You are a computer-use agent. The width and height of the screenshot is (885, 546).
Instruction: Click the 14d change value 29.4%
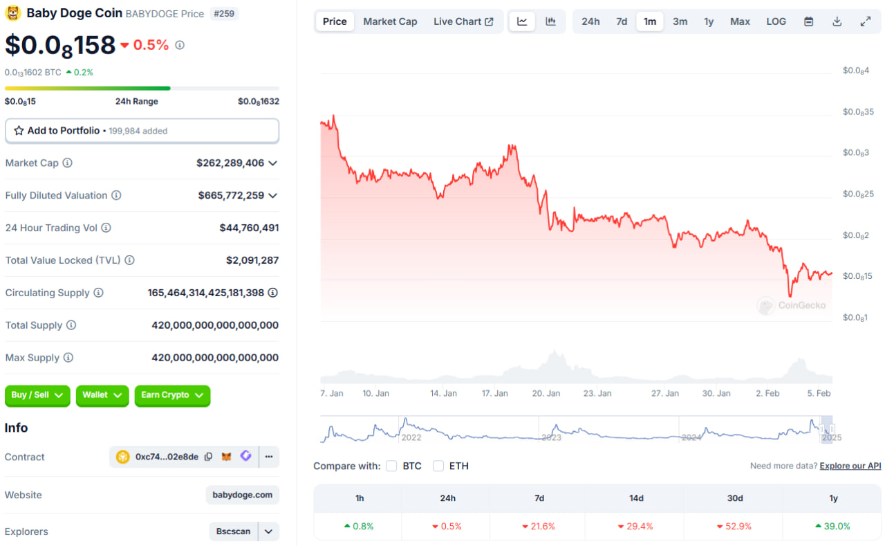[635, 526]
